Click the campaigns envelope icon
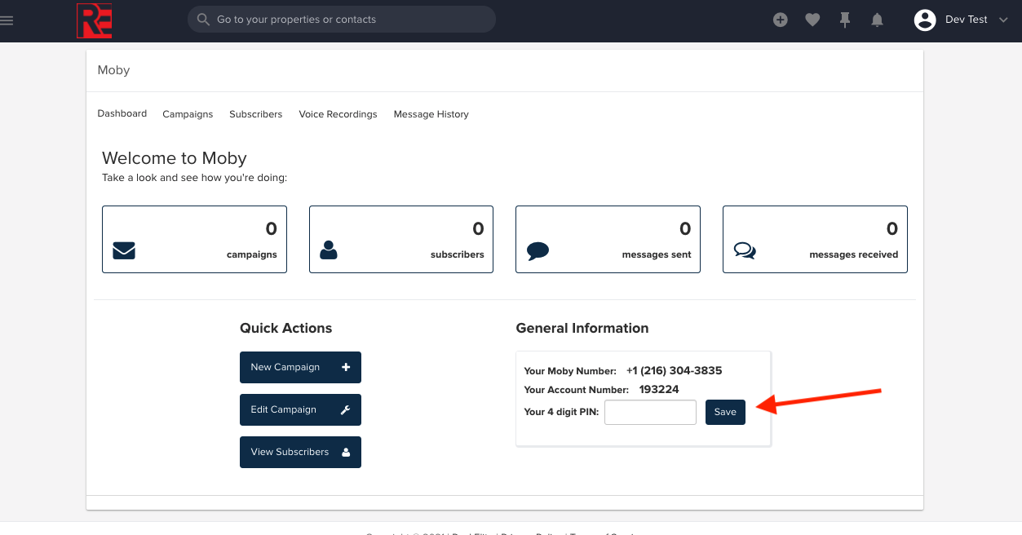The width and height of the screenshot is (1022, 535). pyautogui.click(x=124, y=250)
